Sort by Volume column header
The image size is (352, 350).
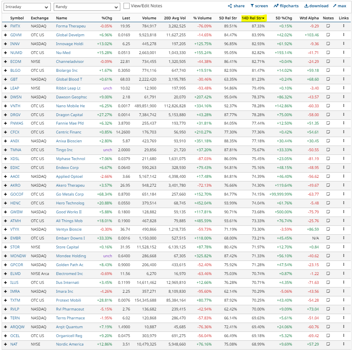149,18
